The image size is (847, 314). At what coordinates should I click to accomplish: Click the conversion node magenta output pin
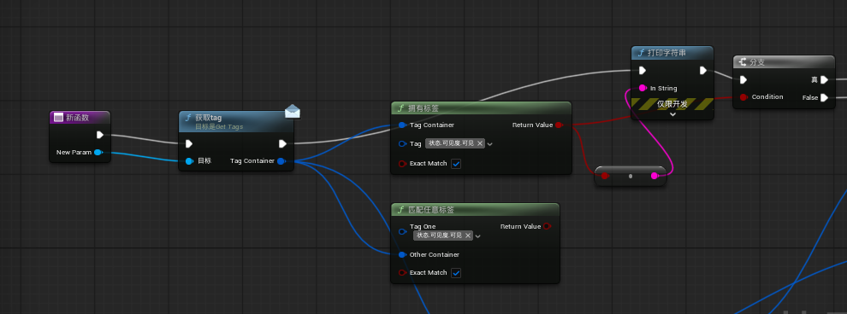[x=654, y=176]
